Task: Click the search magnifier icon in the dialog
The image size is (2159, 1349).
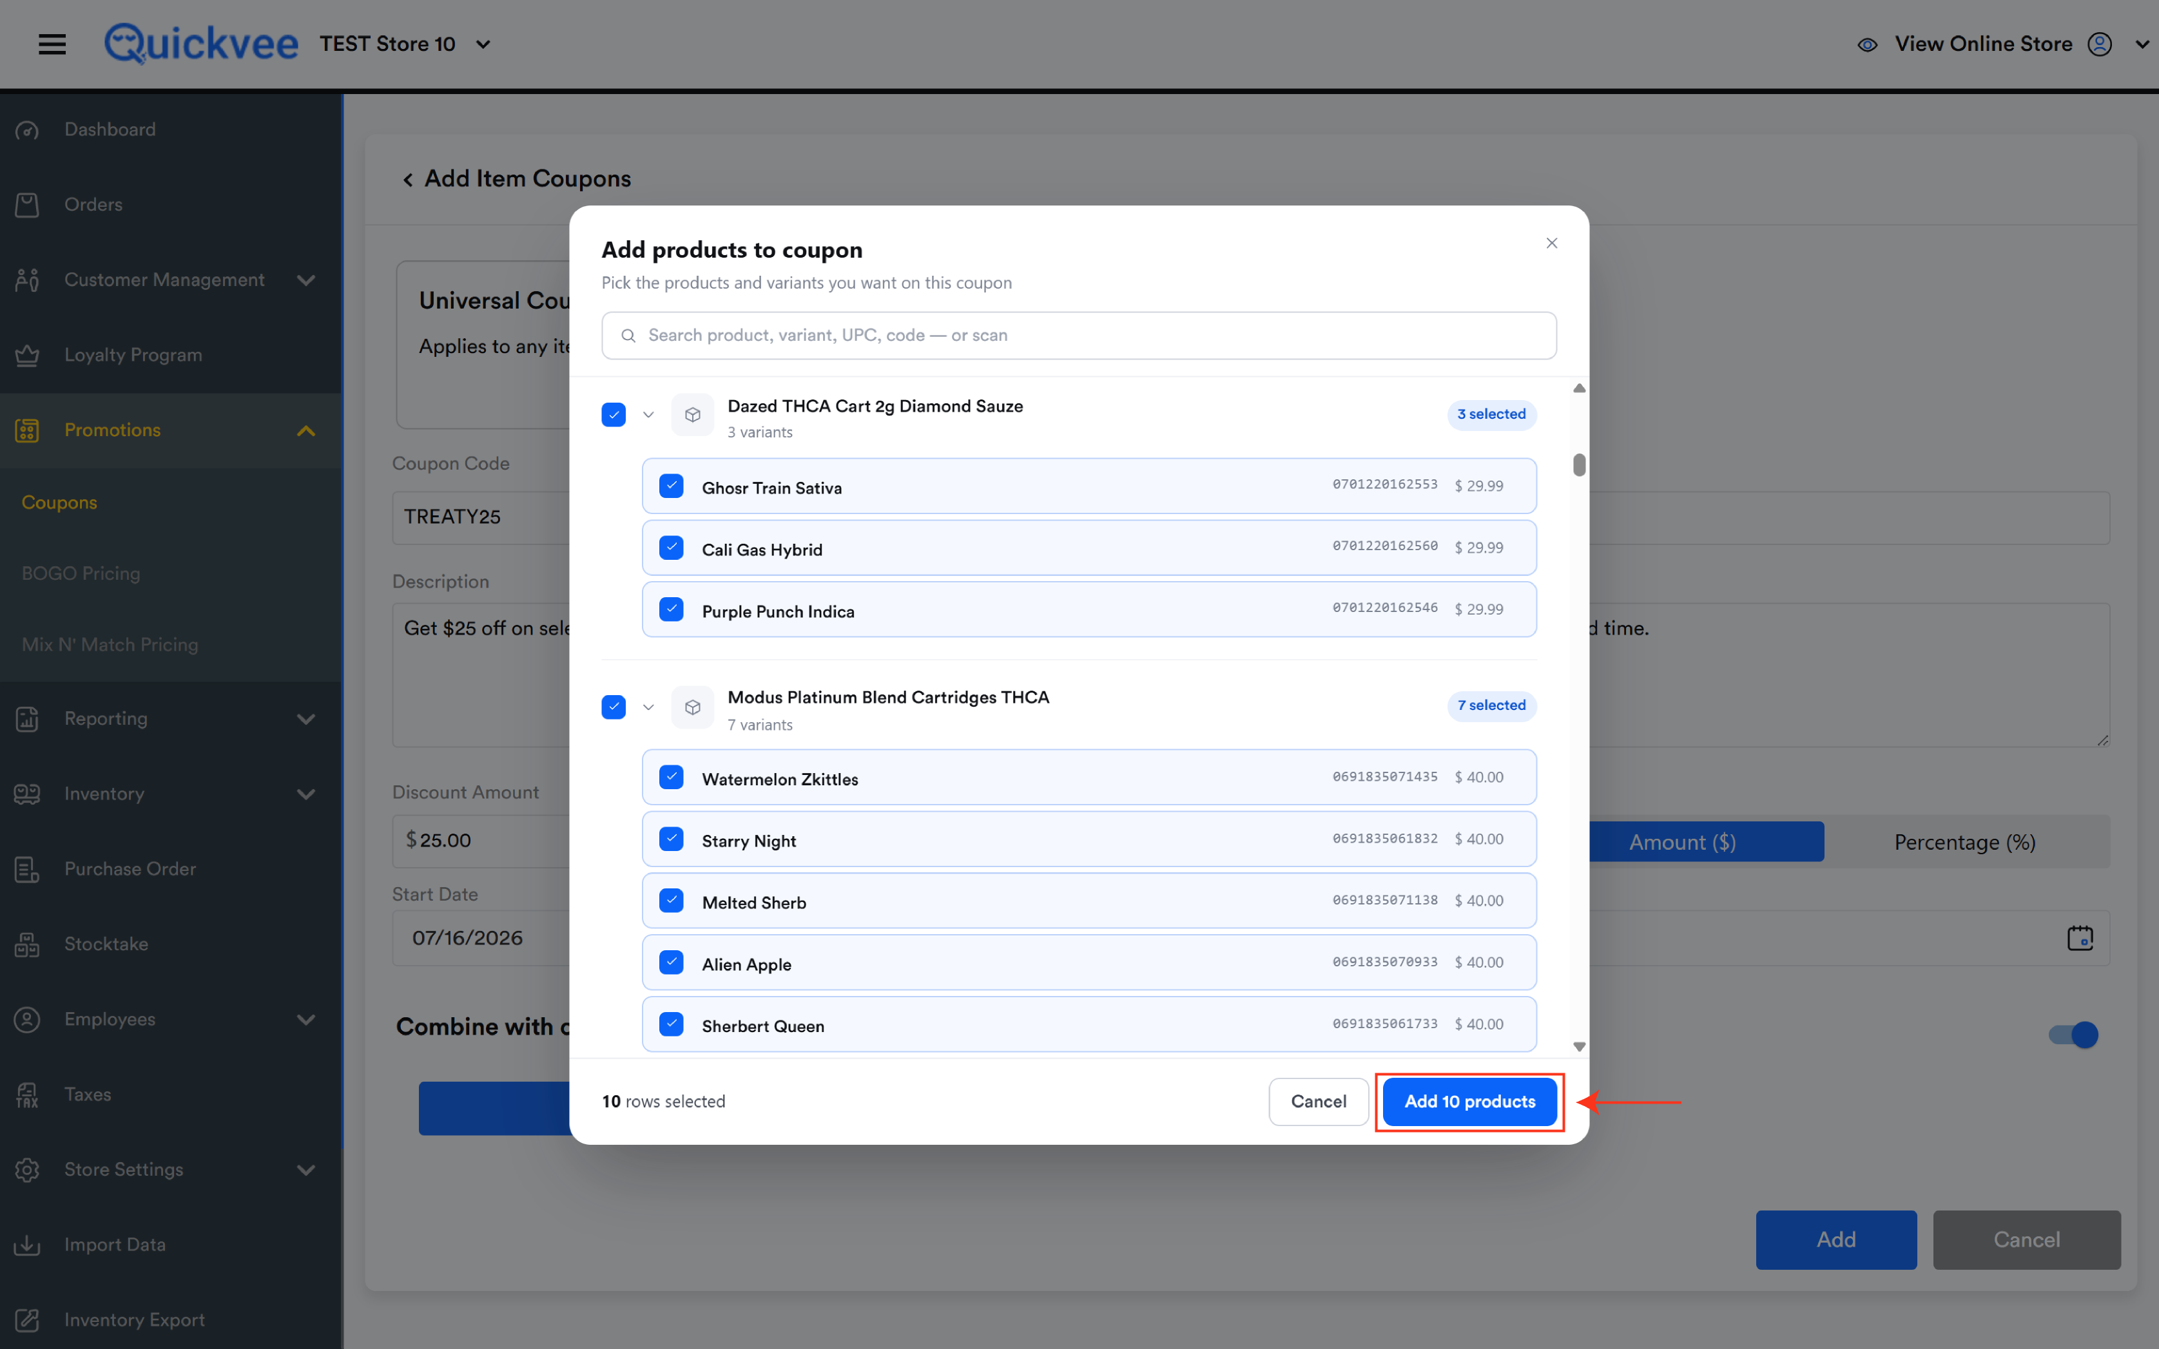Action: pyautogui.click(x=628, y=336)
